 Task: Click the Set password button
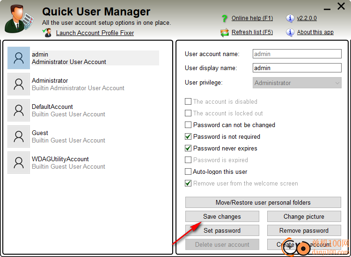(222, 230)
